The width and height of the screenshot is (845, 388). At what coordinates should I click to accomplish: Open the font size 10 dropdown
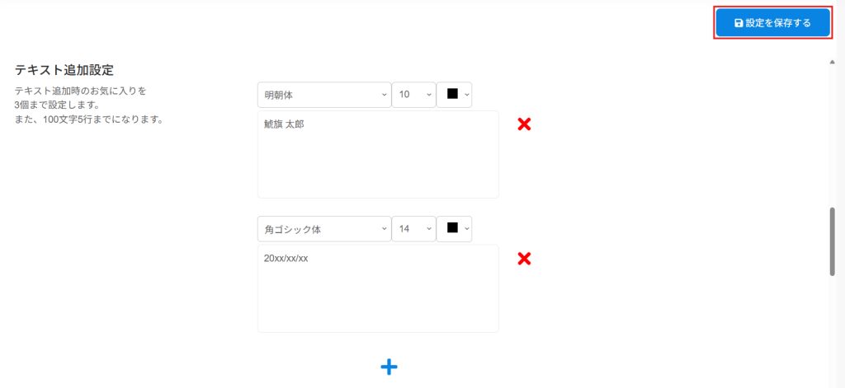(414, 94)
